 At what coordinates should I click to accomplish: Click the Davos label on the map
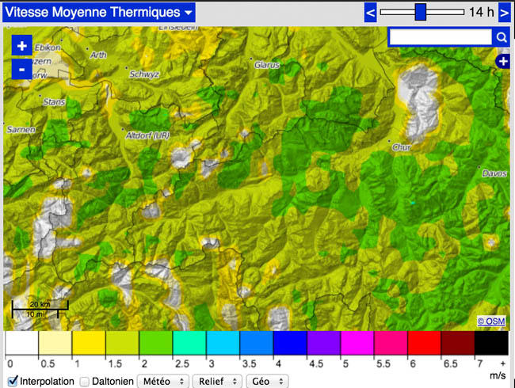494,173
